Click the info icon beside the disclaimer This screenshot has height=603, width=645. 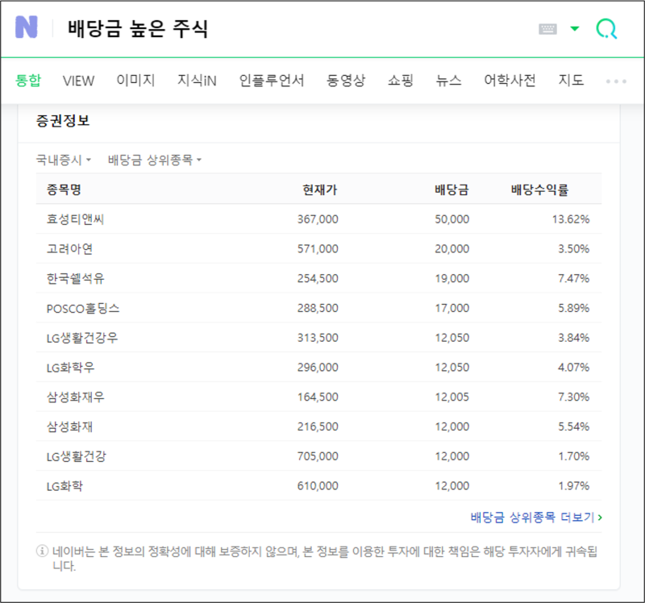42,551
